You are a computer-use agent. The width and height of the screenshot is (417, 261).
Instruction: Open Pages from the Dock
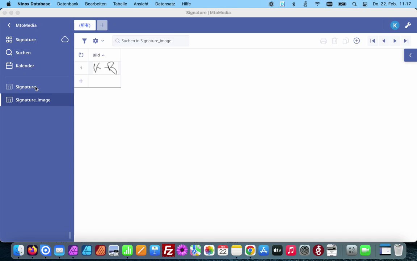coord(141,250)
